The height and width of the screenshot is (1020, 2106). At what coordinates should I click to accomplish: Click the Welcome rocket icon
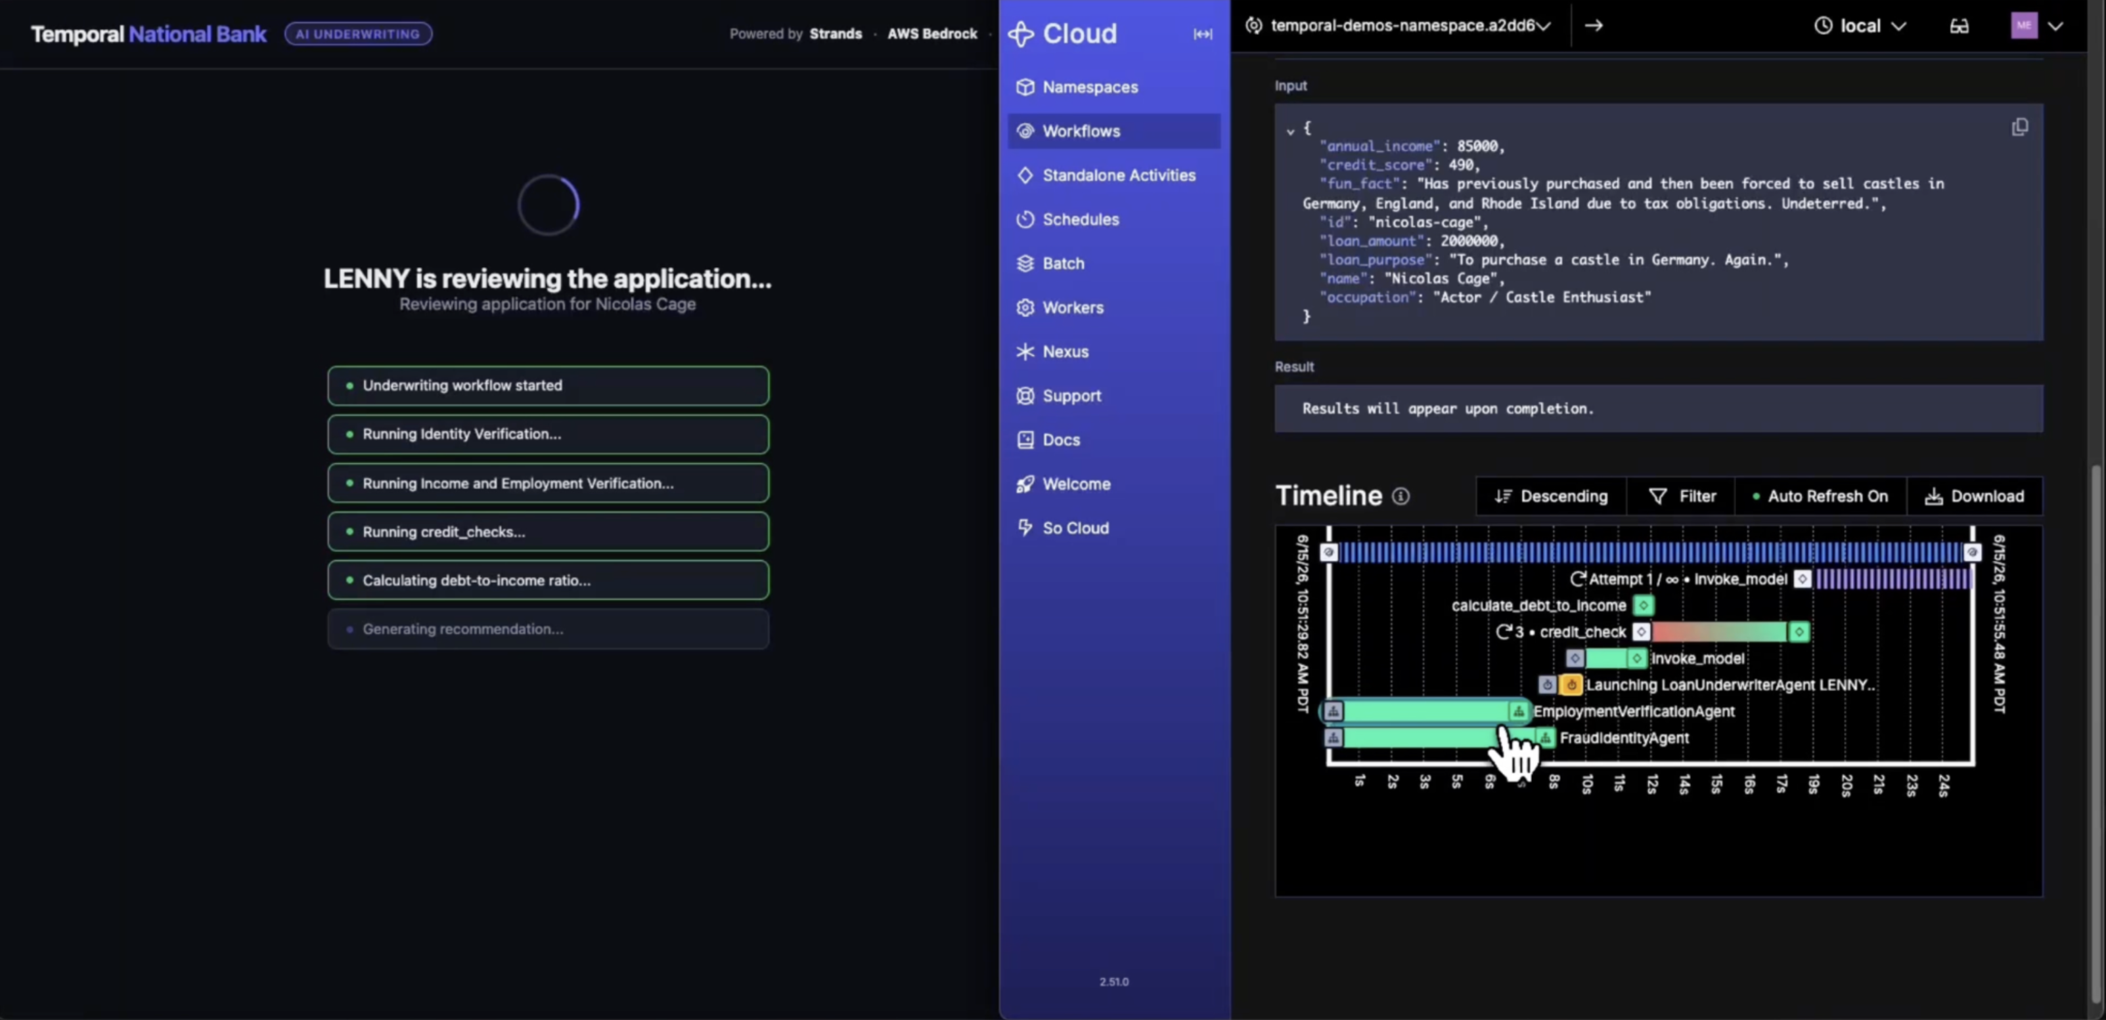point(1025,484)
